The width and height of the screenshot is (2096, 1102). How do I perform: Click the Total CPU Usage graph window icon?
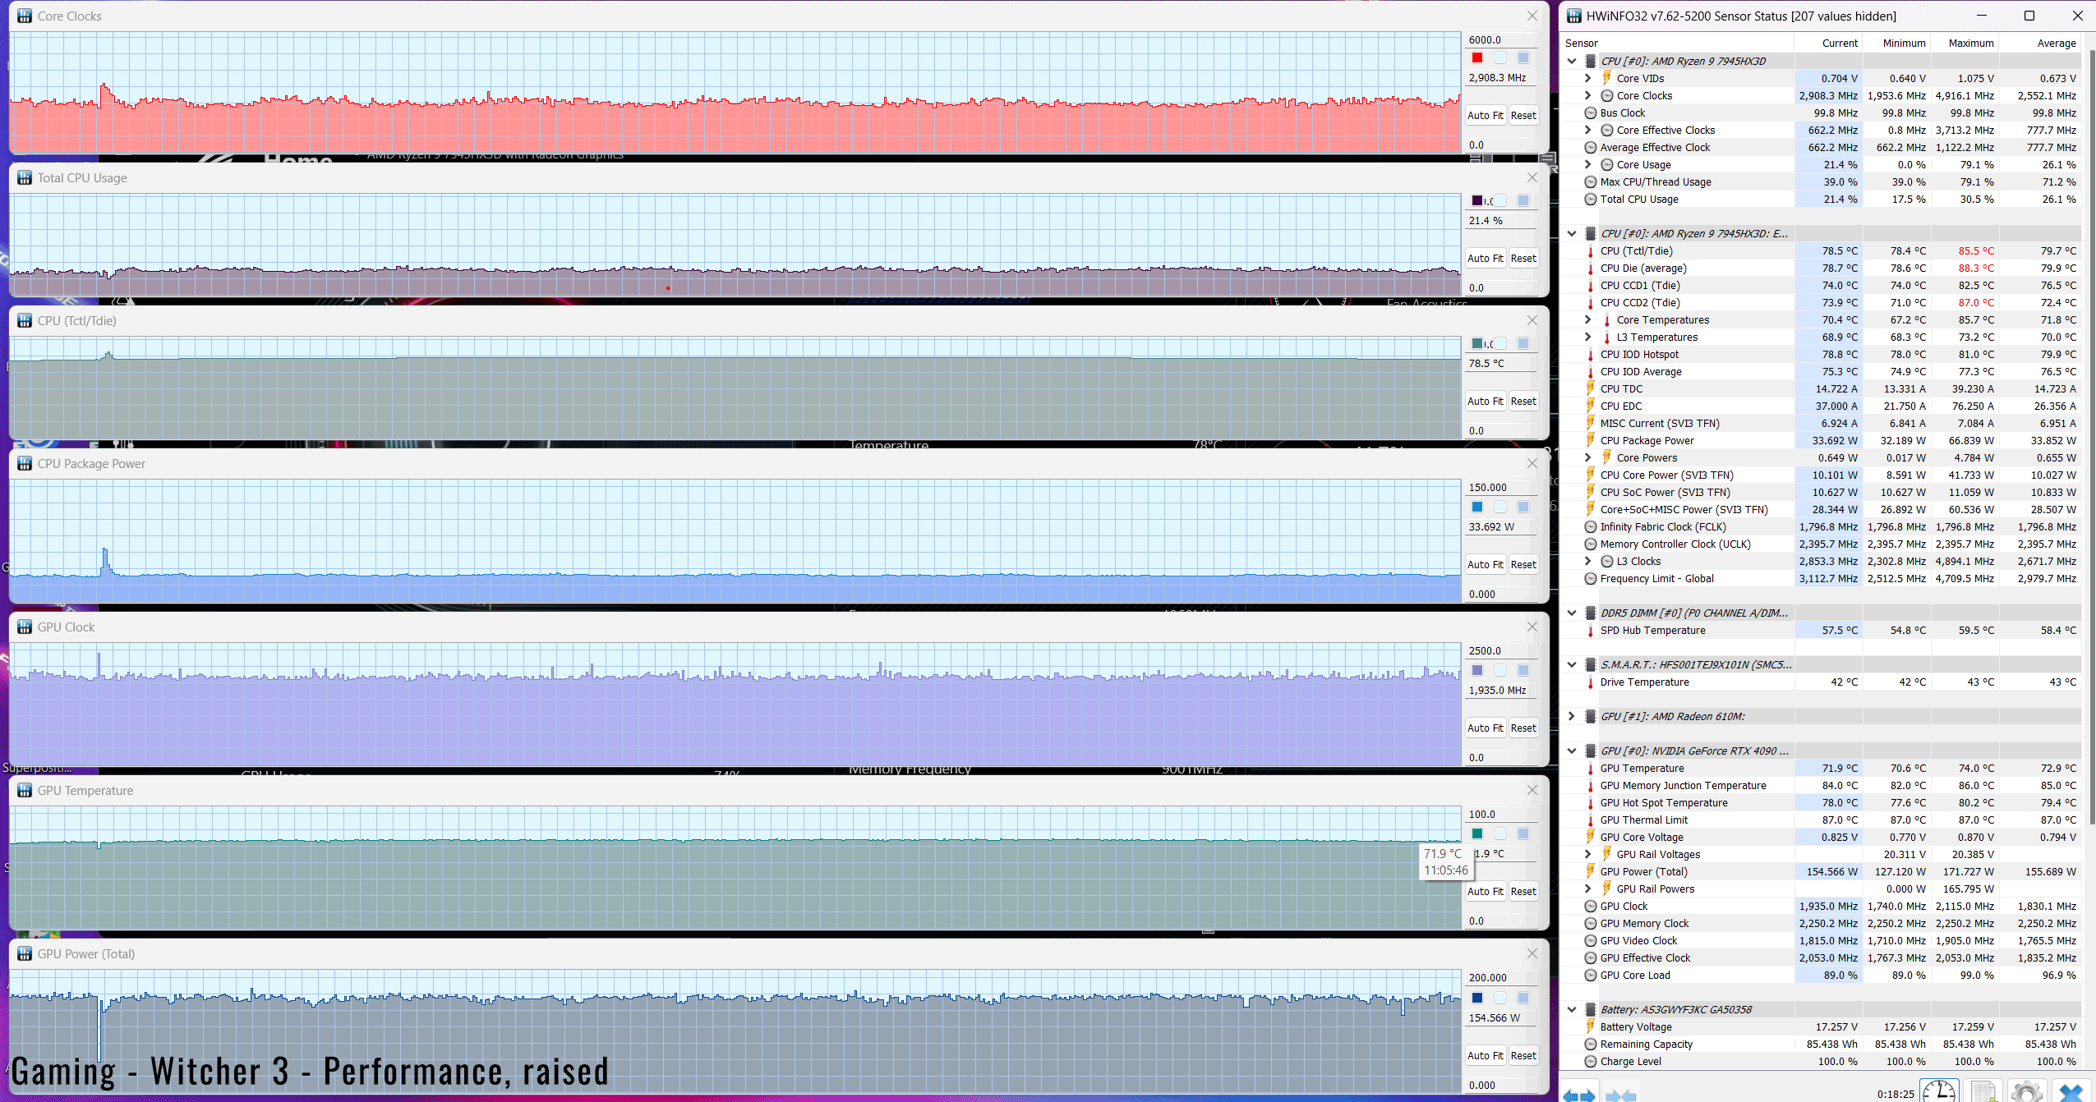coord(25,177)
